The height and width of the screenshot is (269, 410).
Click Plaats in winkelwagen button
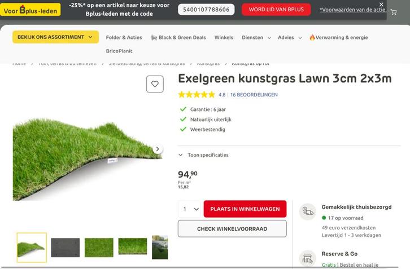pos(245,209)
